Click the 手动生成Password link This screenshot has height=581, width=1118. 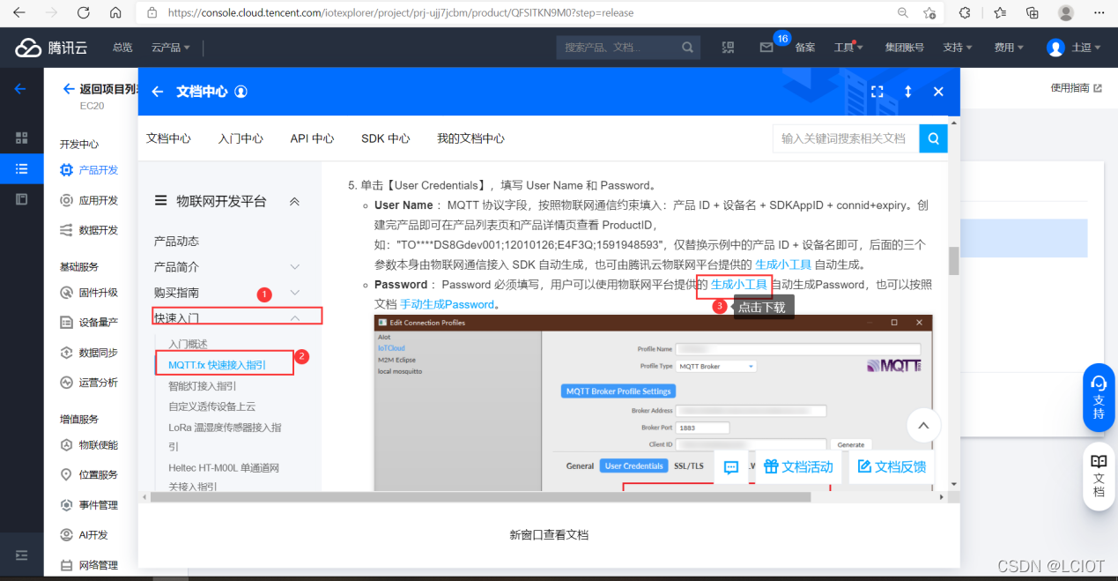pyautogui.click(x=447, y=304)
